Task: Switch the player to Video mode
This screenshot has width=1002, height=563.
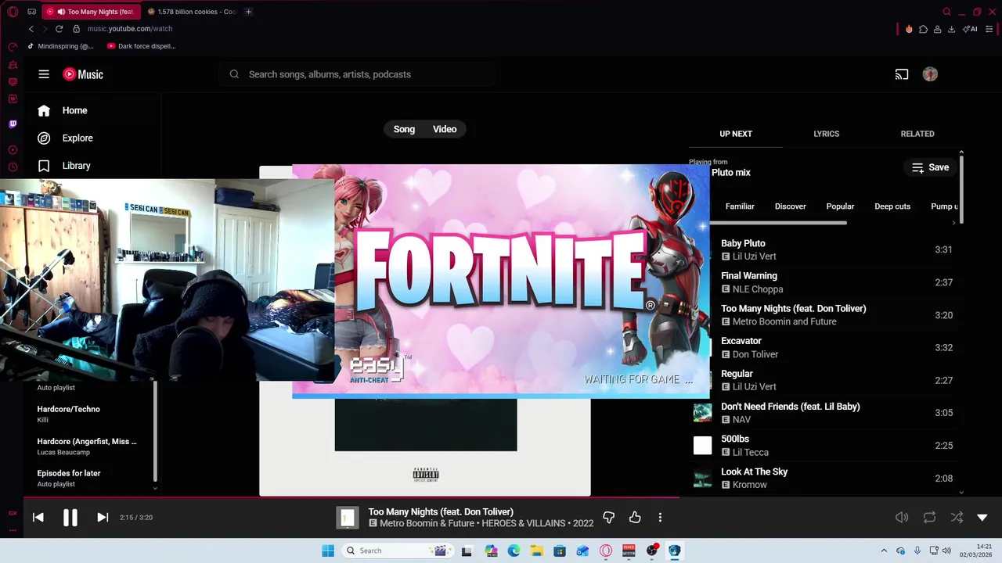Action: click(445, 129)
